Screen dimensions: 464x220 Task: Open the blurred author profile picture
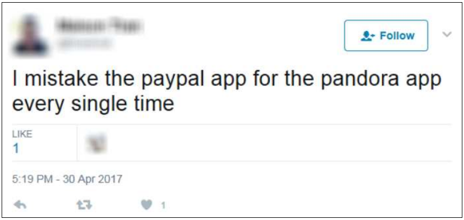pos(31,36)
